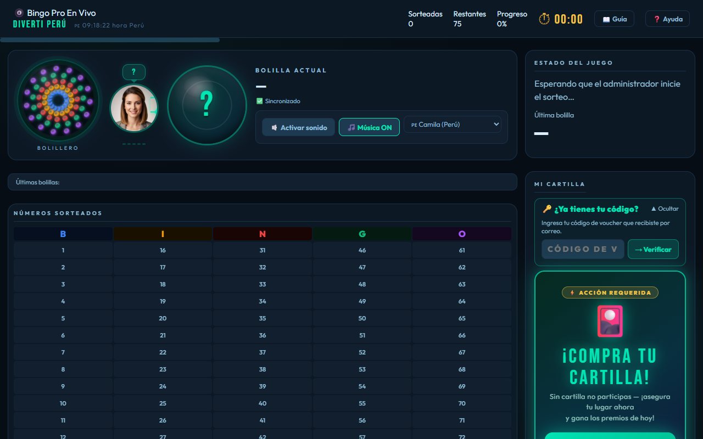Select number 68 in the O column
Screen dimensions: 703x439
tap(462, 369)
